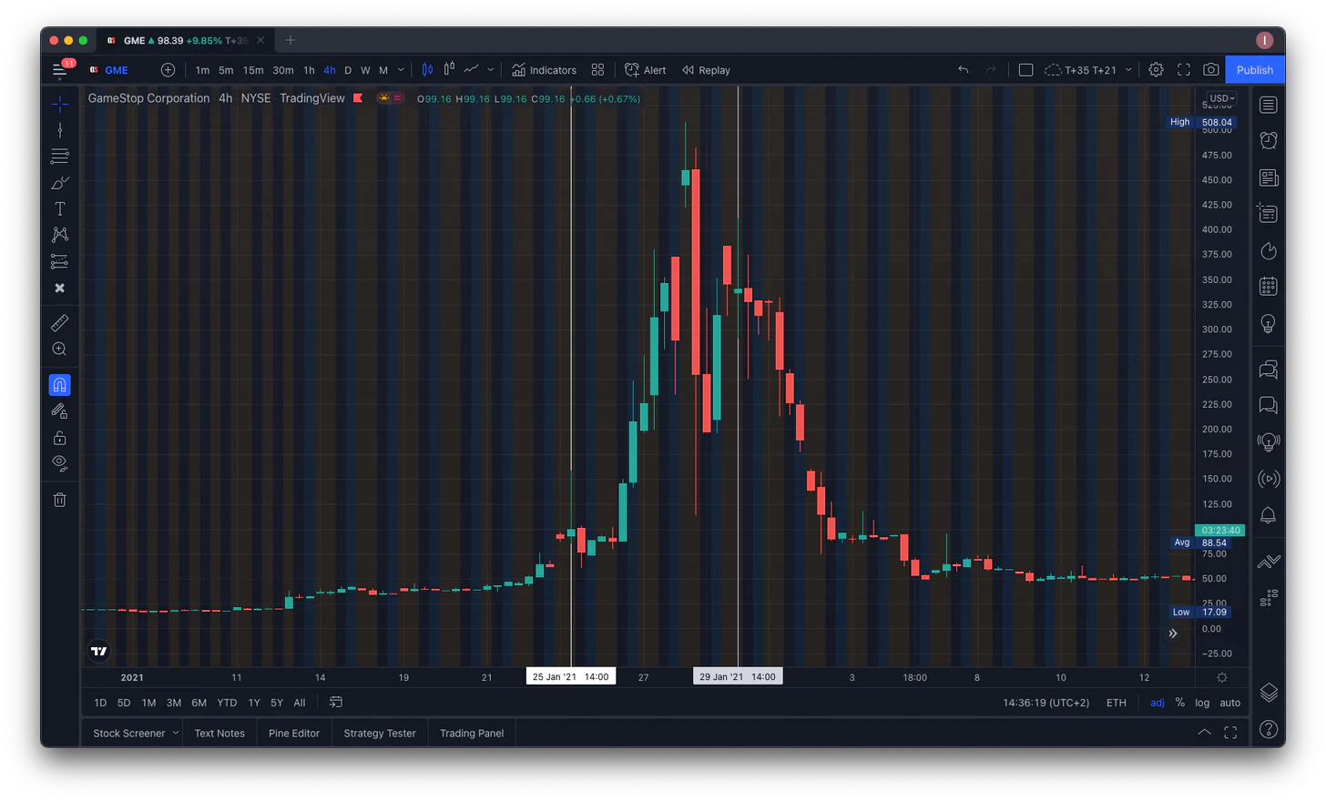Switch to the Text Notes tab
Viewport: 1326px width, 801px height.
click(219, 733)
